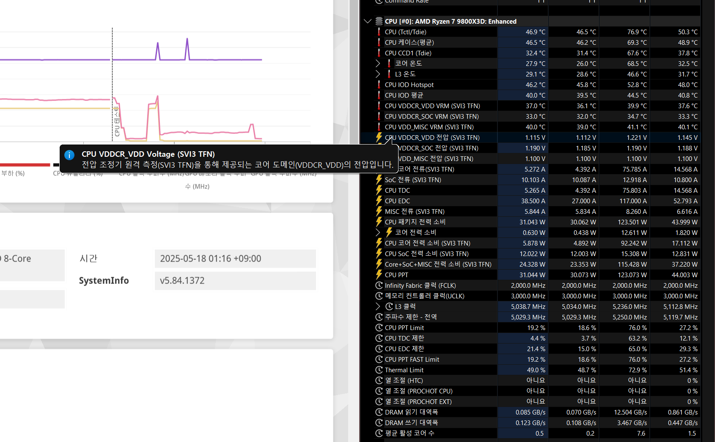Click the lightning icon next to SoC 전류 (SVI3 TFN)
Image resolution: width=715 pixels, height=442 pixels.
coord(378,179)
